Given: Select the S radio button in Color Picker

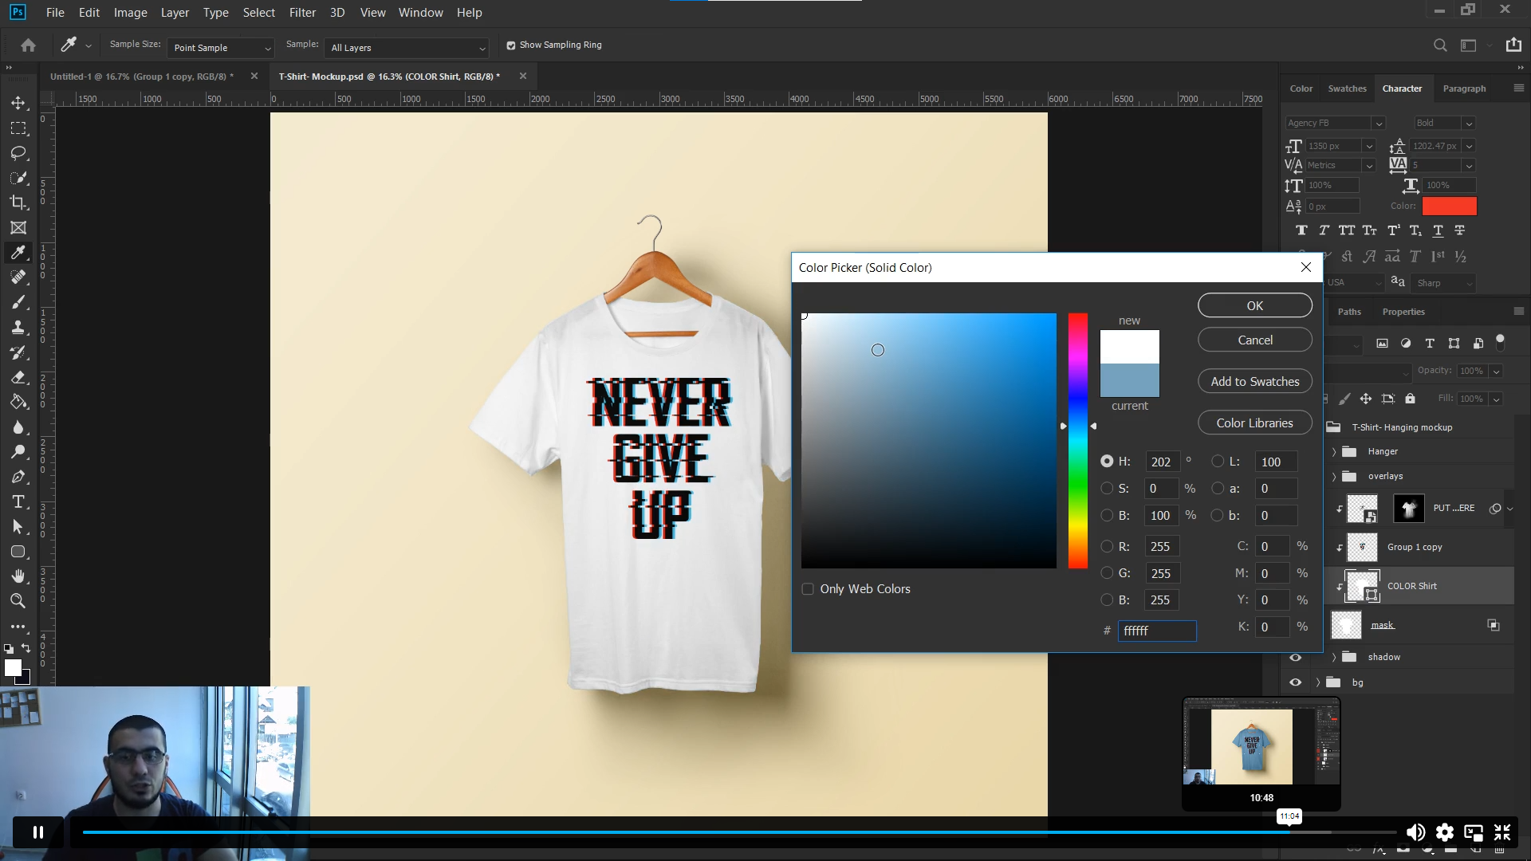Looking at the screenshot, I should (x=1108, y=488).
